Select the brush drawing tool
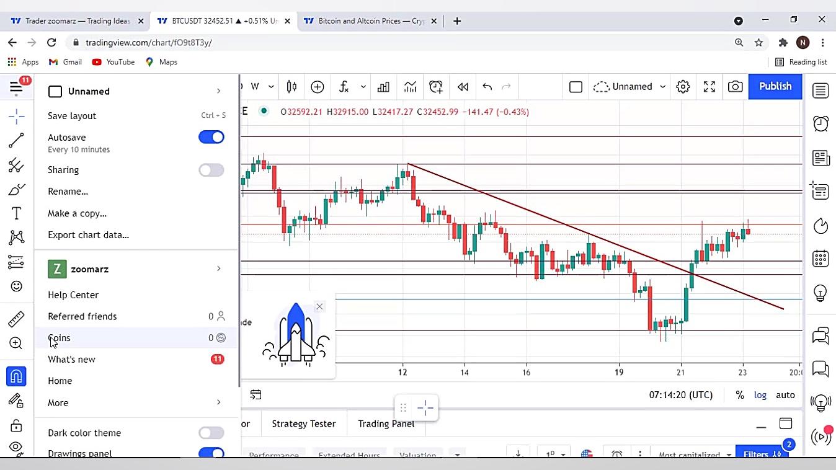The image size is (836, 470). [16, 190]
